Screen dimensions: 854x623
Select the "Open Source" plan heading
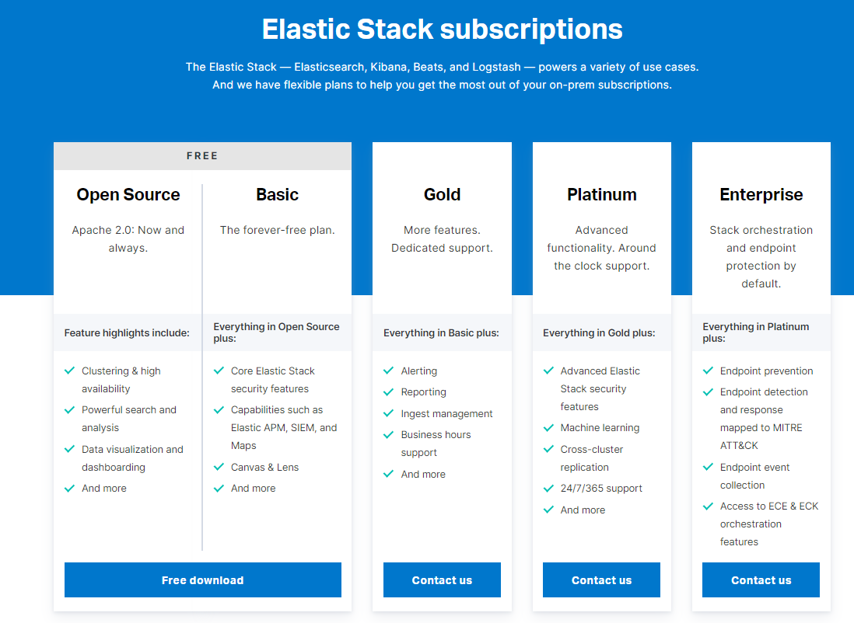128,194
